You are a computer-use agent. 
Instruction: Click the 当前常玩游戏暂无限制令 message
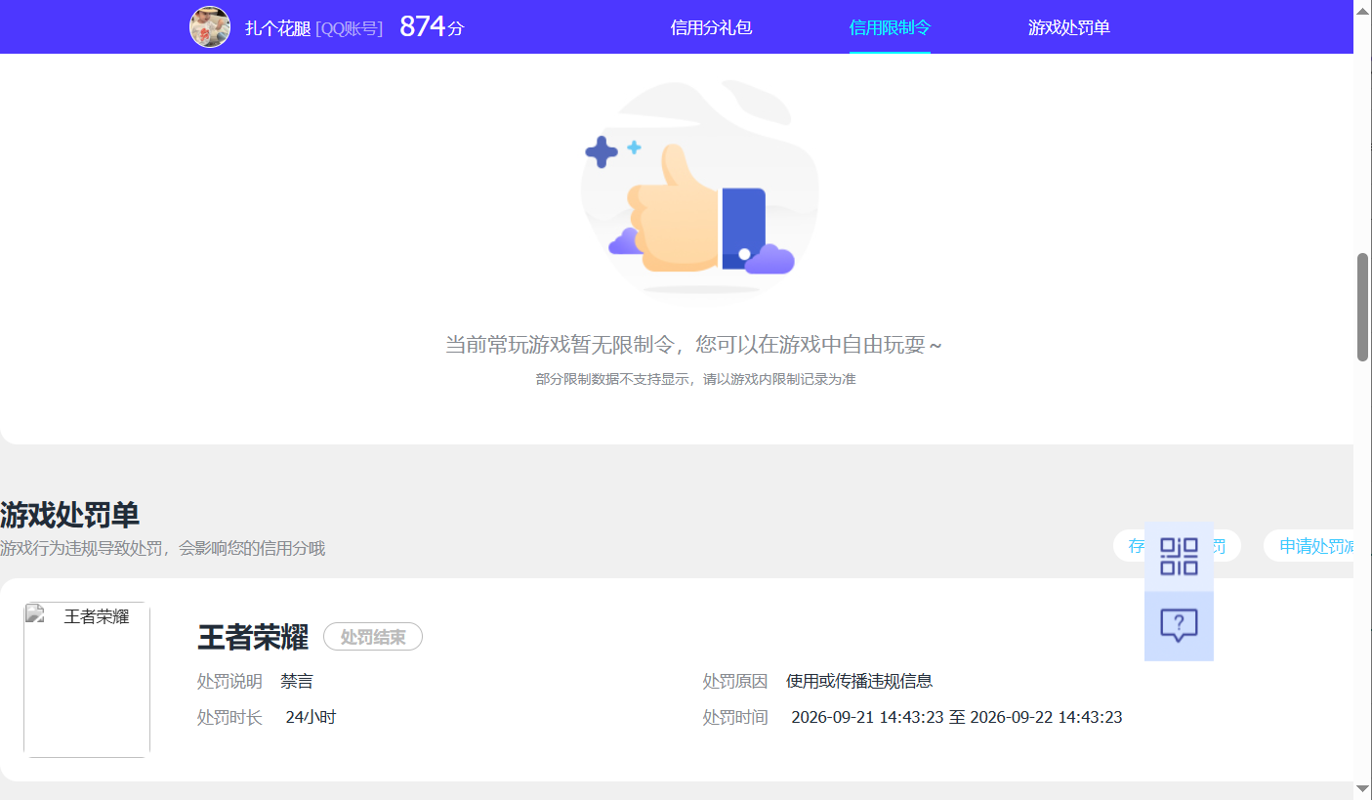[x=693, y=345]
